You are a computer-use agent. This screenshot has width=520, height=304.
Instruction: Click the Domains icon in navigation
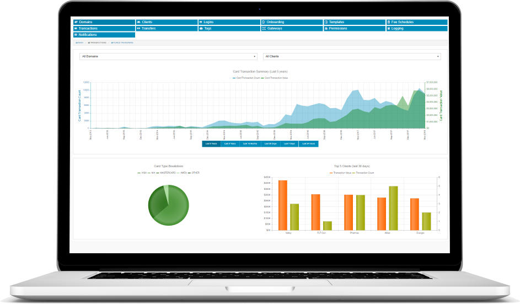click(76, 22)
